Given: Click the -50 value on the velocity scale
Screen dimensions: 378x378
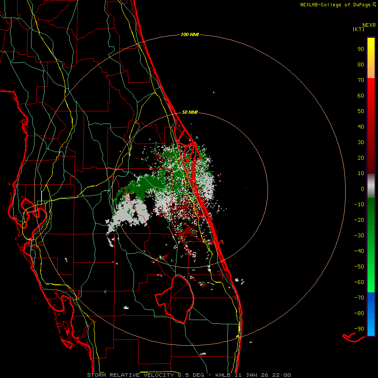Looking at the screenshot, I should click(x=359, y=267).
